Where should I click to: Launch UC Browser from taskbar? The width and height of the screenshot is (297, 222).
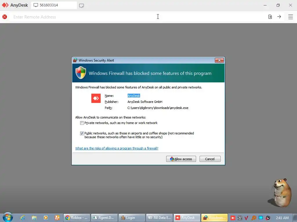tap(57, 218)
